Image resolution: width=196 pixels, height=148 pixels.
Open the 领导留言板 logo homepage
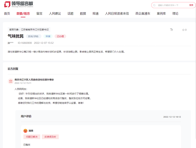click(x=19, y=4)
